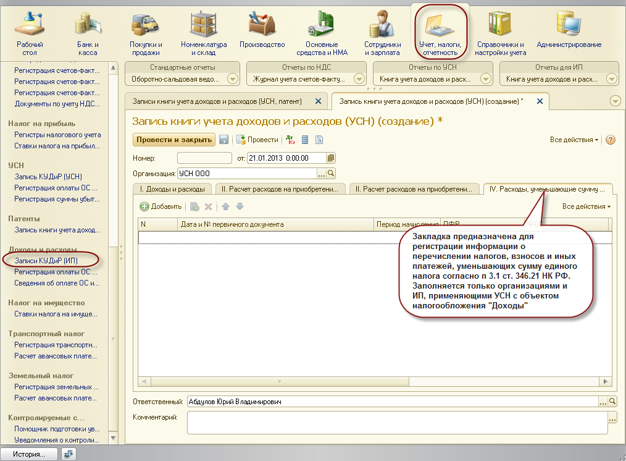Click the save (diskette) icon
The width and height of the screenshot is (626, 461).
point(224,140)
